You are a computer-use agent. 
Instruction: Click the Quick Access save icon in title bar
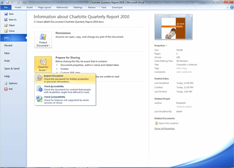click(x=7, y=2)
